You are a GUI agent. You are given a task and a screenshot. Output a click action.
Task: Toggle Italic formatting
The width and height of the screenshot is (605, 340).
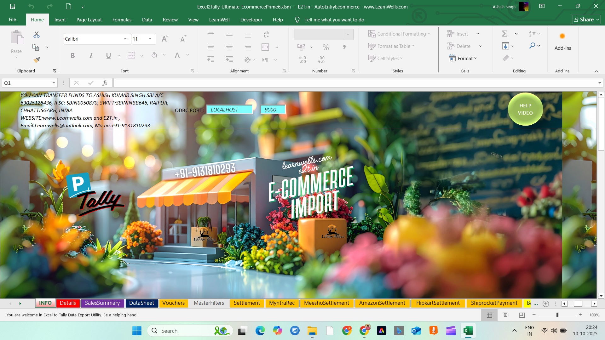(x=91, y=55)
